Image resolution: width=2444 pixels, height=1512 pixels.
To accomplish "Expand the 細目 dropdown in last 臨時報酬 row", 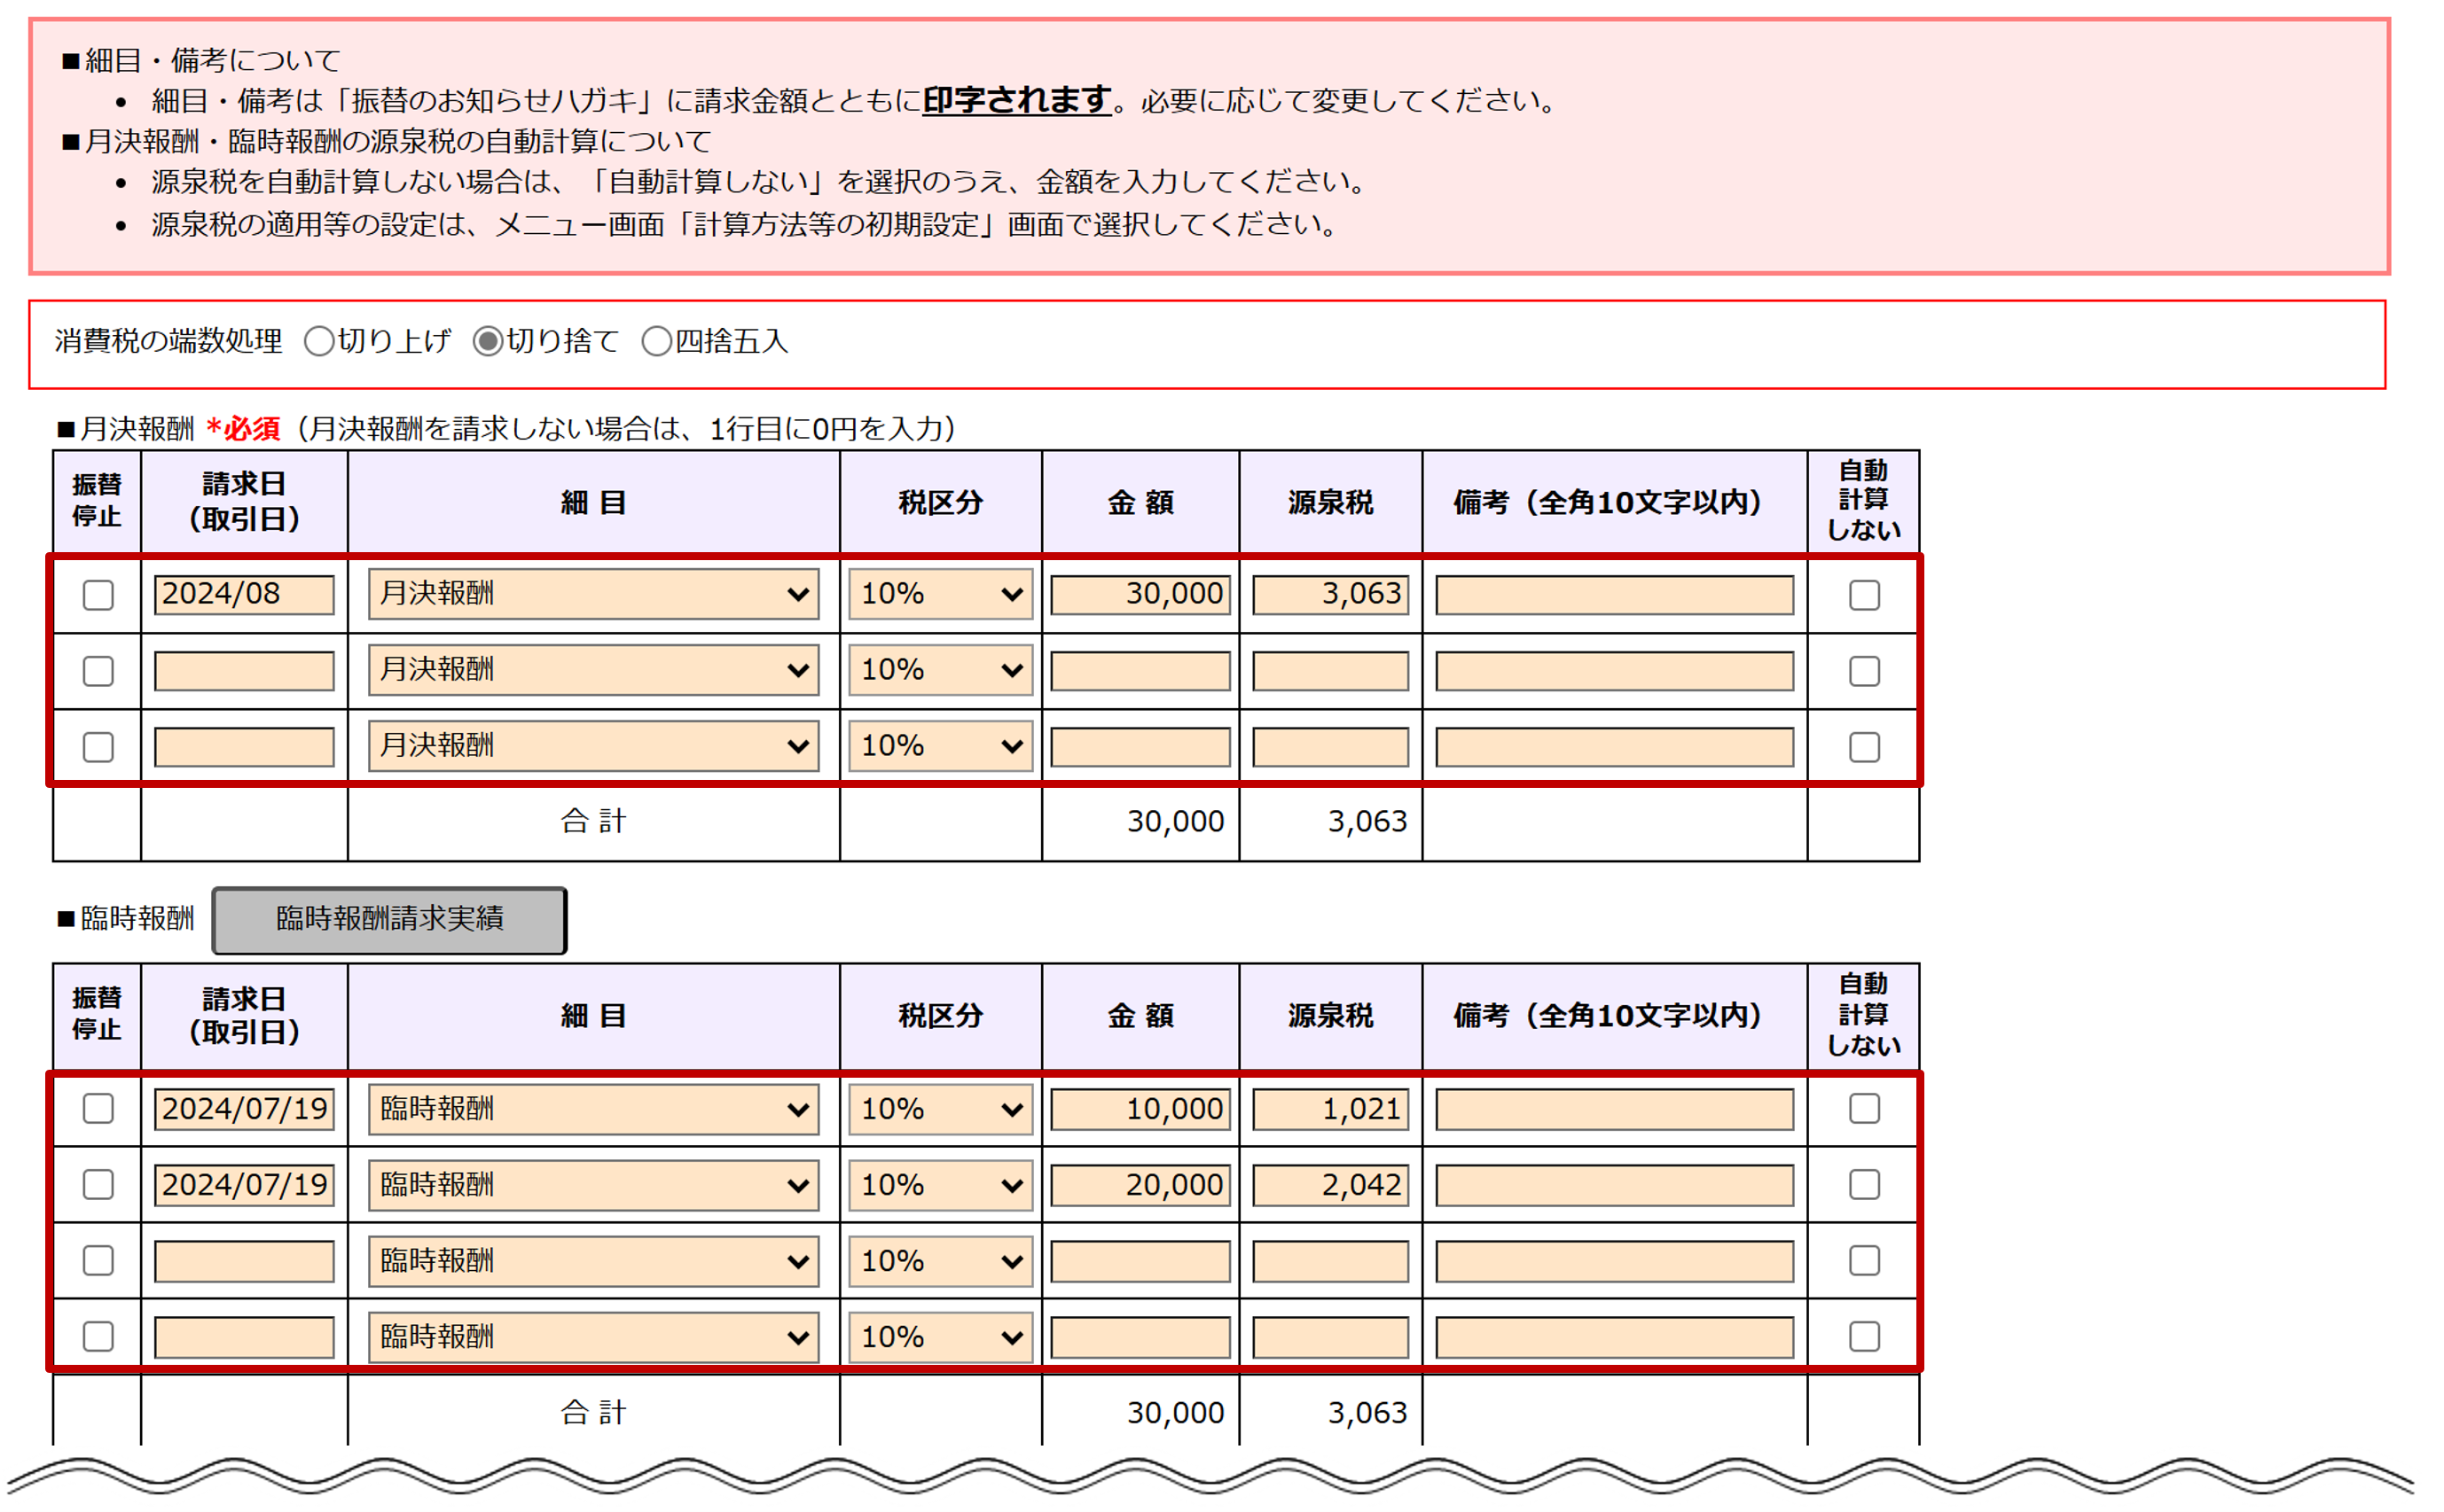I will coord(593,1337).
